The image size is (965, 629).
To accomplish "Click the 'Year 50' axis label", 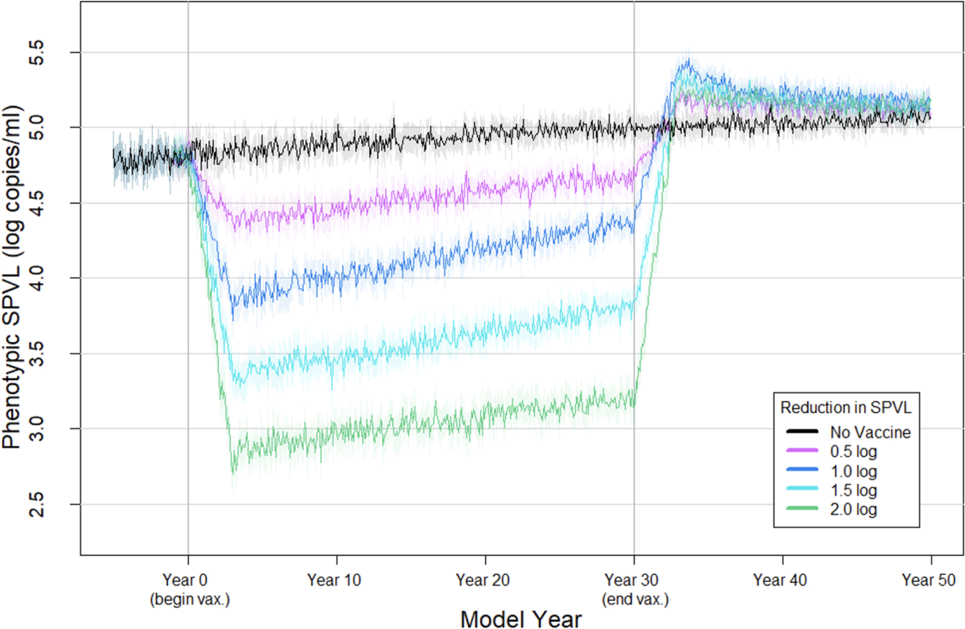I will click(x=929, y=580).
